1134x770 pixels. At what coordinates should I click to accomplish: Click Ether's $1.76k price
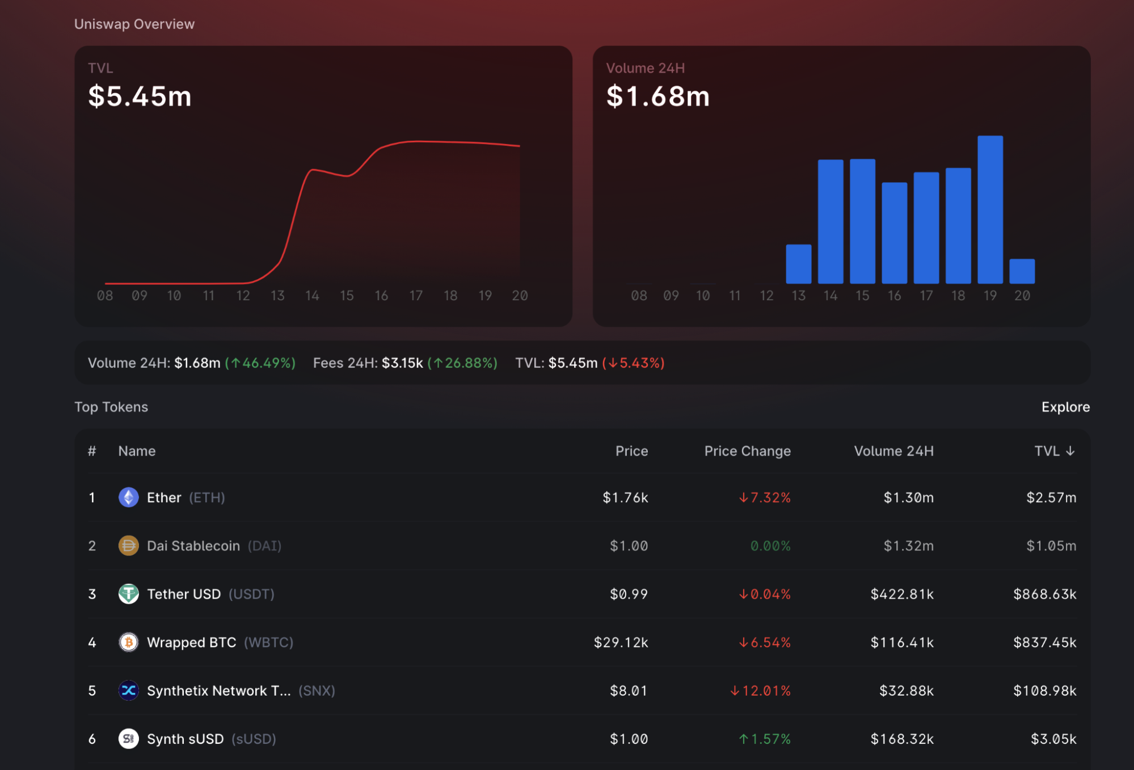pos(625,498)
